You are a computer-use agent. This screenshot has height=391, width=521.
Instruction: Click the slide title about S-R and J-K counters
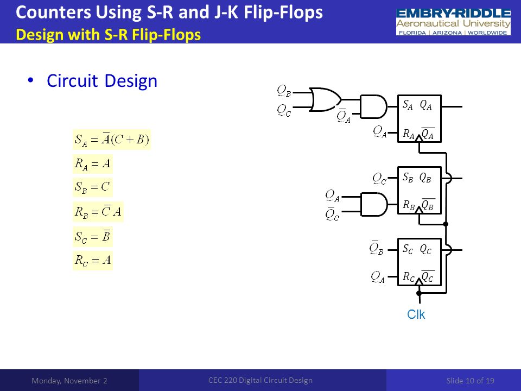click(x=169, y=12)
